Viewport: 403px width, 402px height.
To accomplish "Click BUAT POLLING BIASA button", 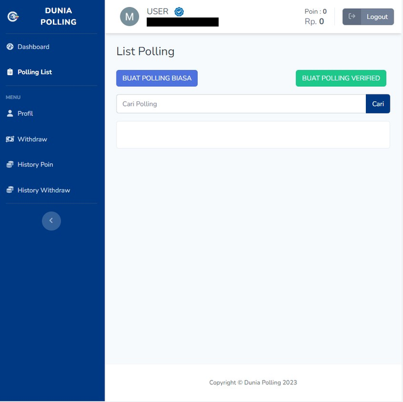I will tap(157, 78).
